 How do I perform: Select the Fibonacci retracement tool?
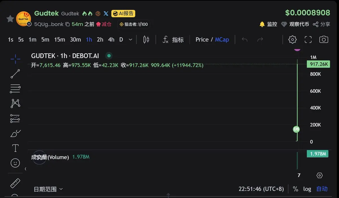15,89
